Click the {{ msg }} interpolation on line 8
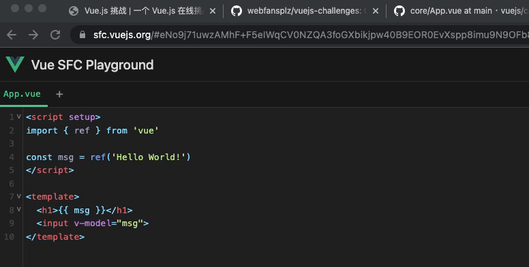Image resolution: width=529 pixels, height=267 pixels. [82, 210]
